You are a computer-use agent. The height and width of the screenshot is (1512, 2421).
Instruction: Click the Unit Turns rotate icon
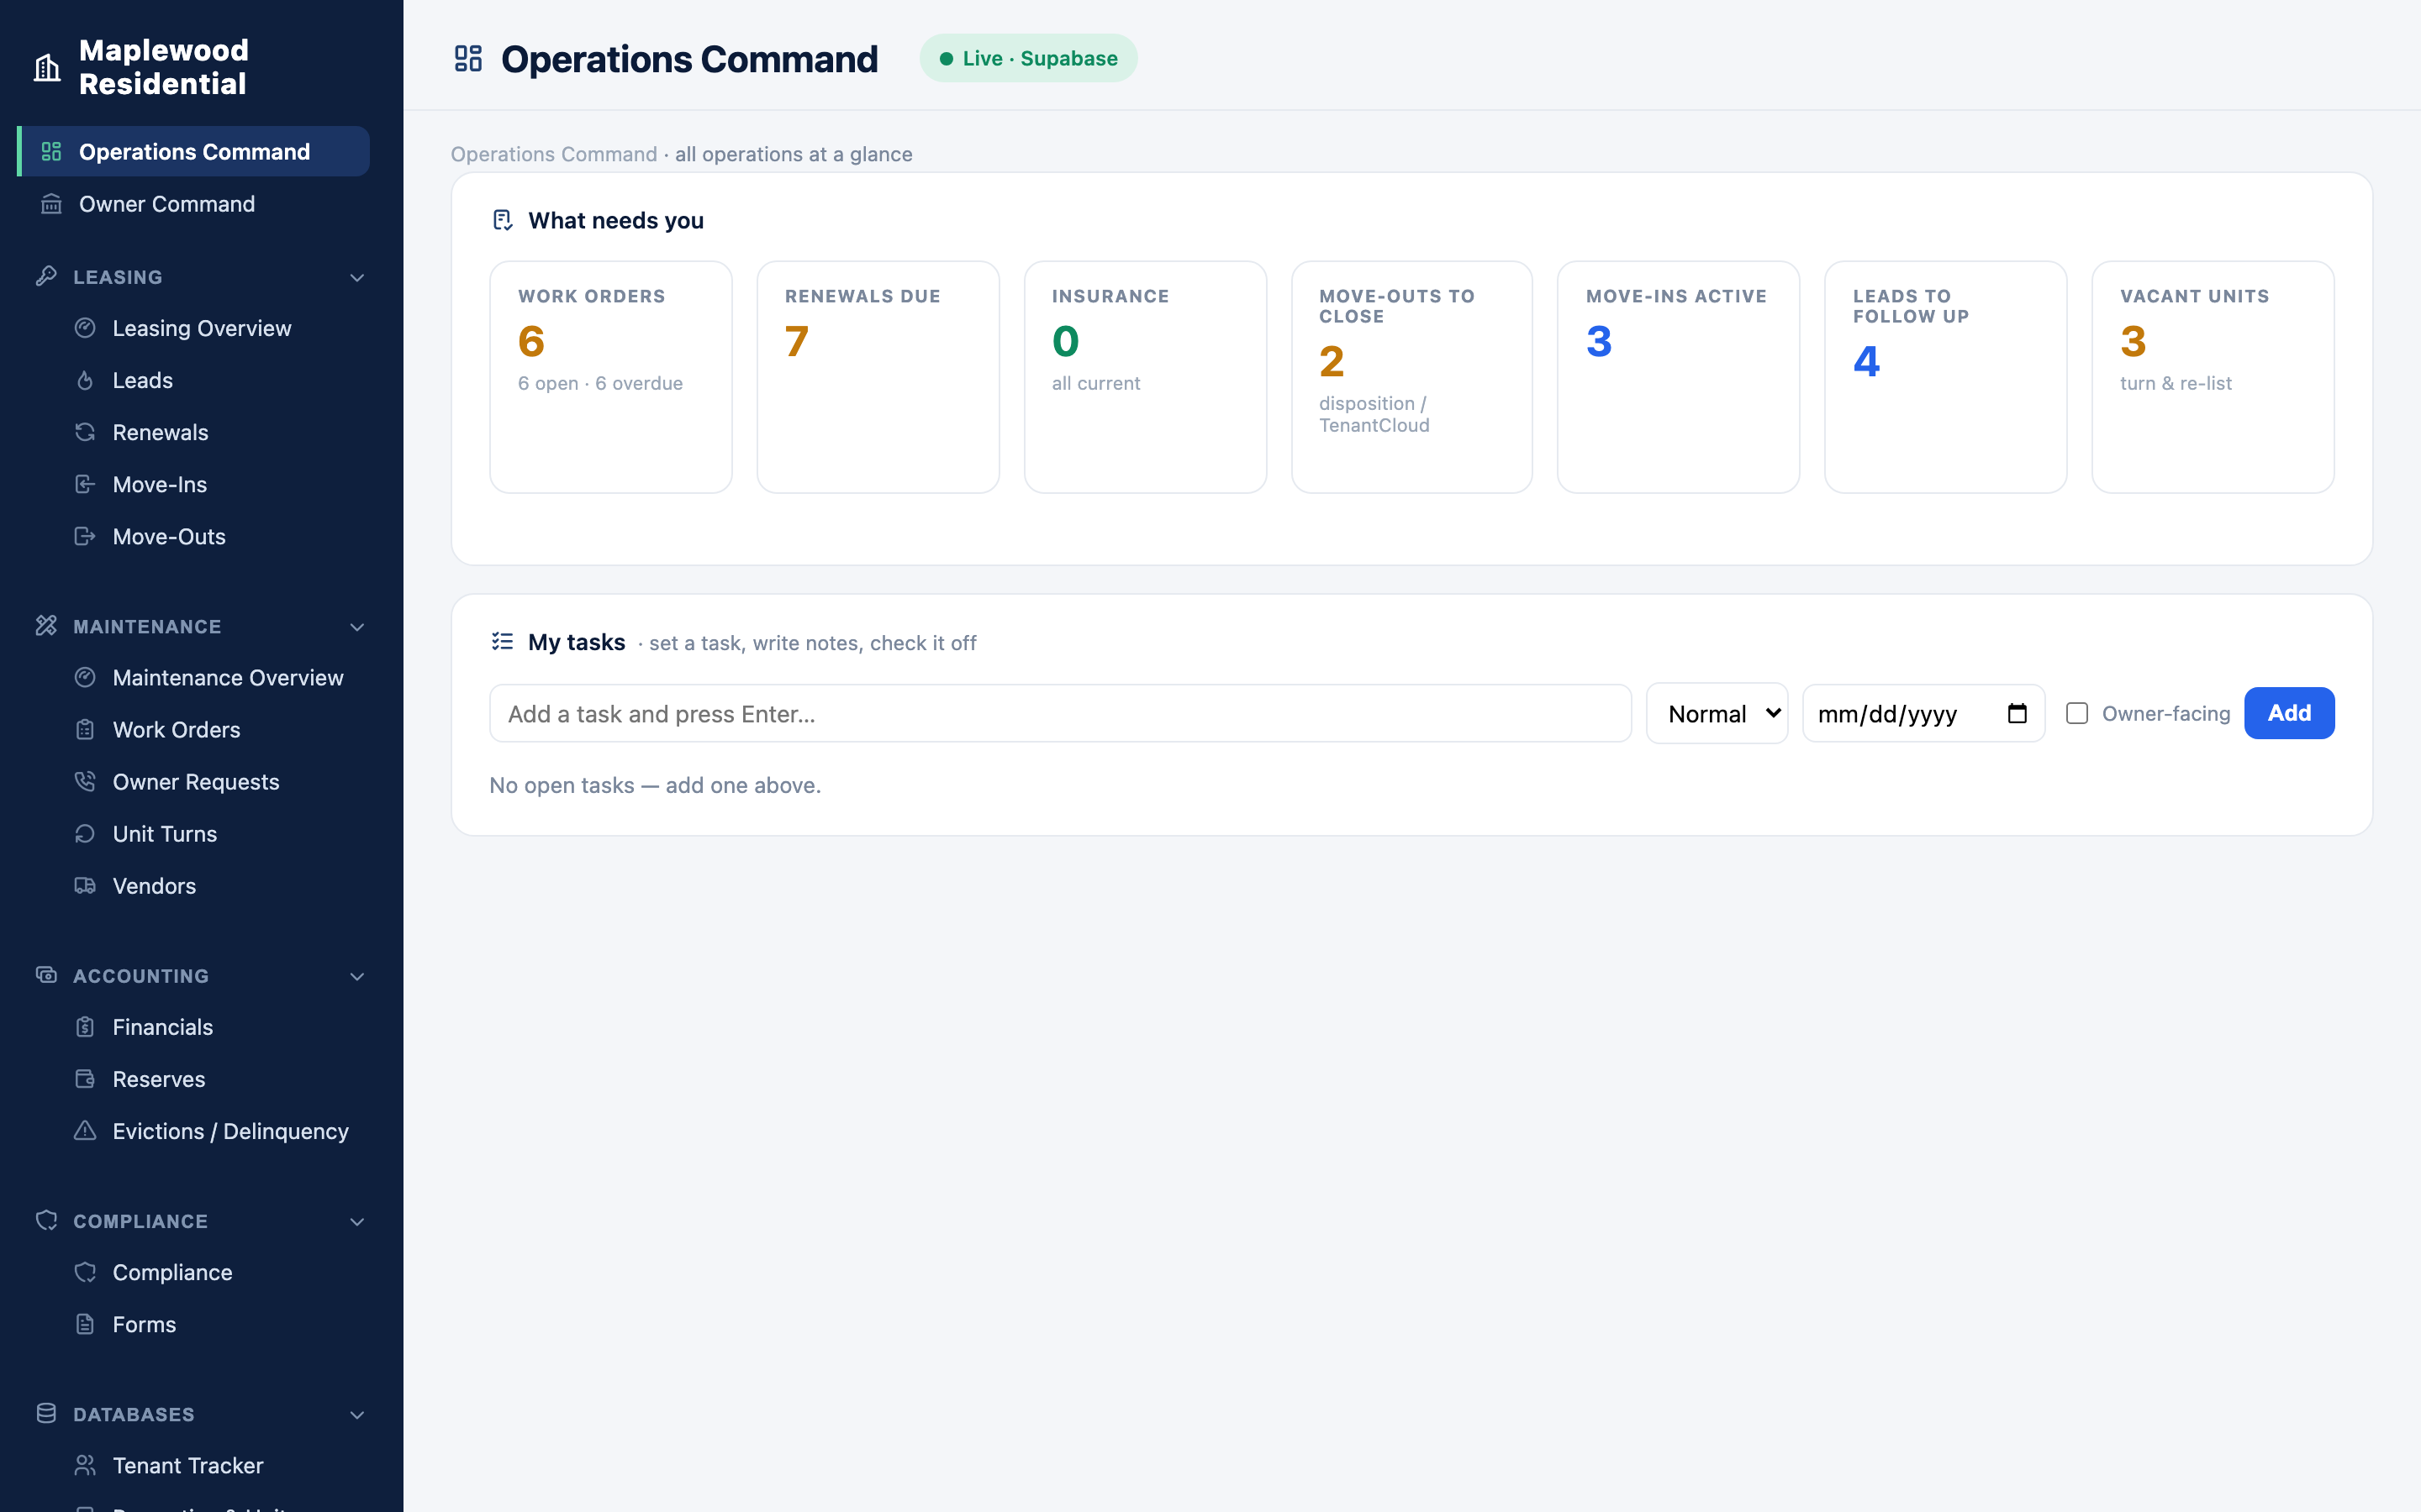point(85,833)
